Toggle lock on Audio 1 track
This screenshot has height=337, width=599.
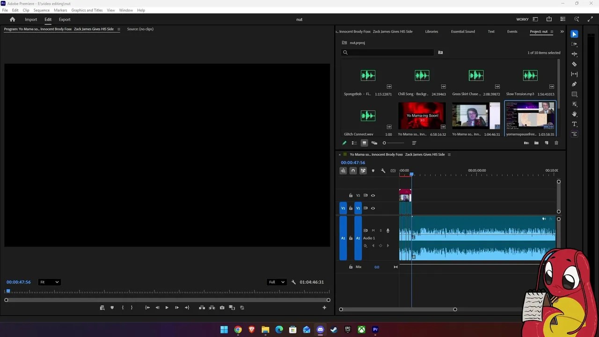(x=351, y=238)
